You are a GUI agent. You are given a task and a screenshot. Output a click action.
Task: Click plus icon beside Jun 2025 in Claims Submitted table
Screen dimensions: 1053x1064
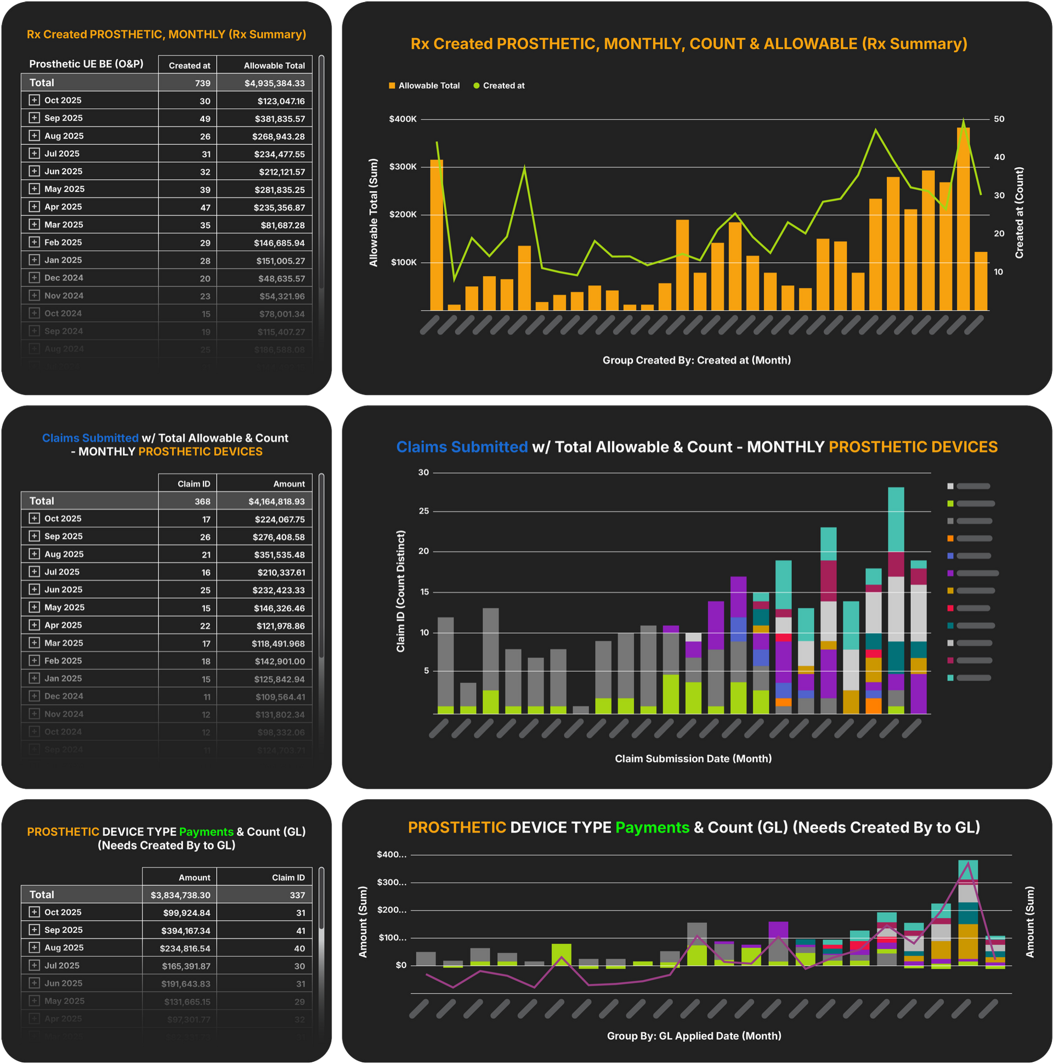[x=34, y=589]
